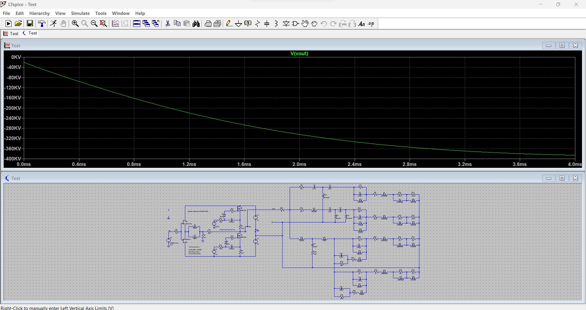Open the View menu
The image size is (586, 310).
click(x=60, y=13)
